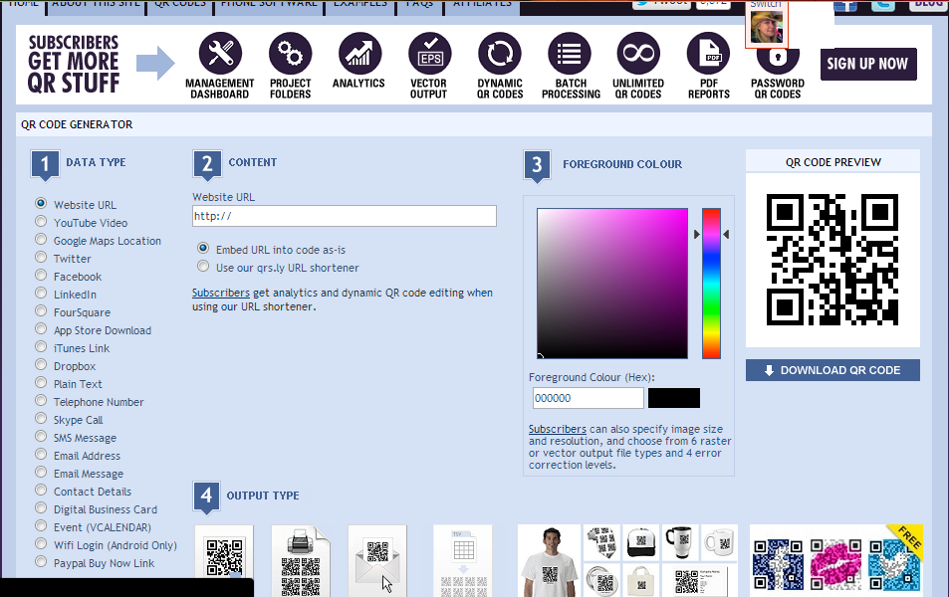Select the Vector Output EPS icon

point(430,53)
